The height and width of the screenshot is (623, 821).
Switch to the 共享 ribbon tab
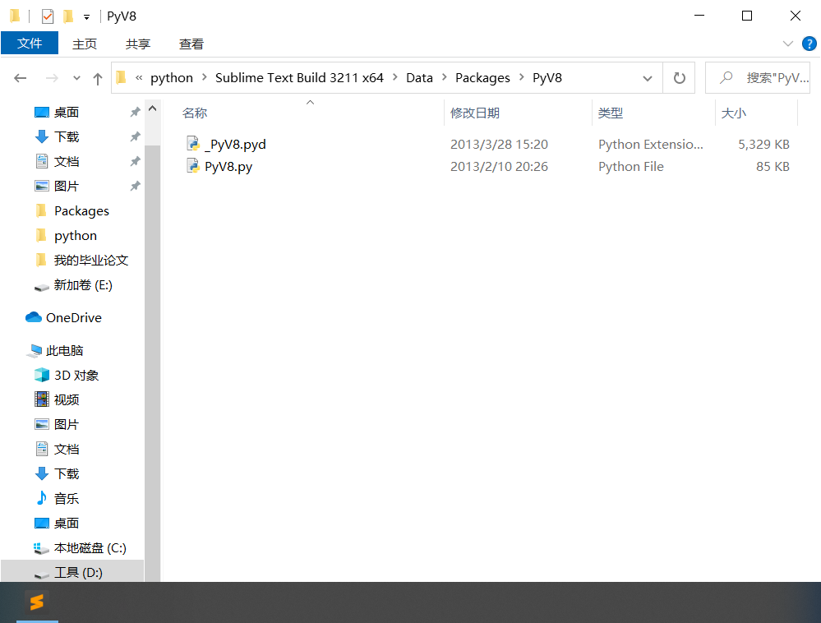138,44
